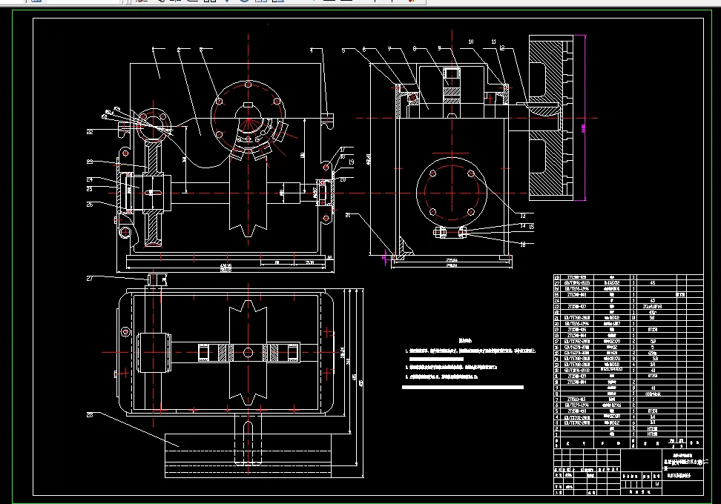The image size is (721, 504).
Task: Click callout number 28 below the top view
Action: [x=90, y=415]
